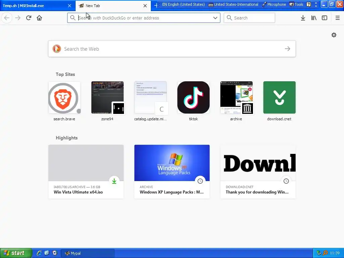This screenshot has width=344, height=258.
Task: Switch to Temp.sh | MSEInstall.exe tab
Action: tap(33, 6)
